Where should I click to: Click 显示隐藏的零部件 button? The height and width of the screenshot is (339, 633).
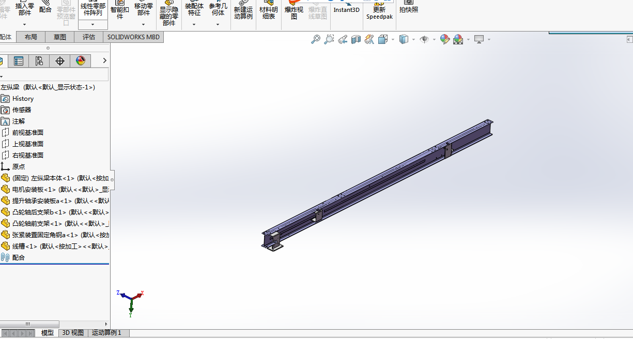pyautogui.click(x=169, y=14)
